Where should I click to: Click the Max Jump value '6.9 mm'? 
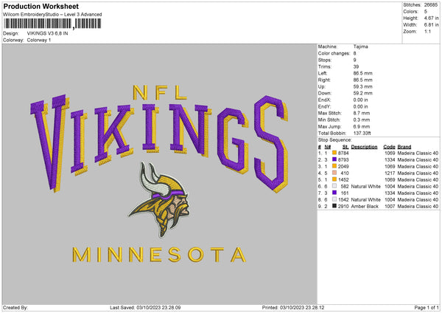362,126
